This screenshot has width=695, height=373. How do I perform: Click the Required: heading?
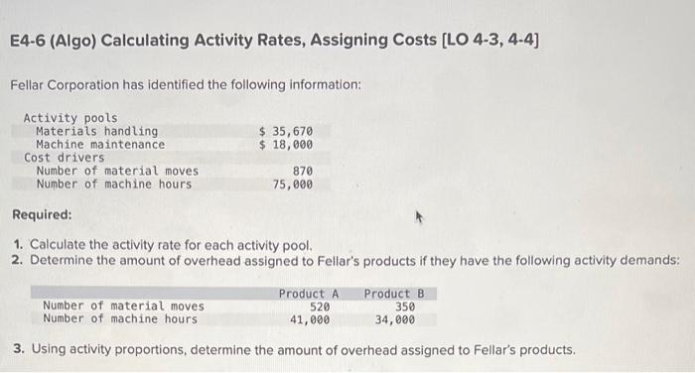(42, 214)
